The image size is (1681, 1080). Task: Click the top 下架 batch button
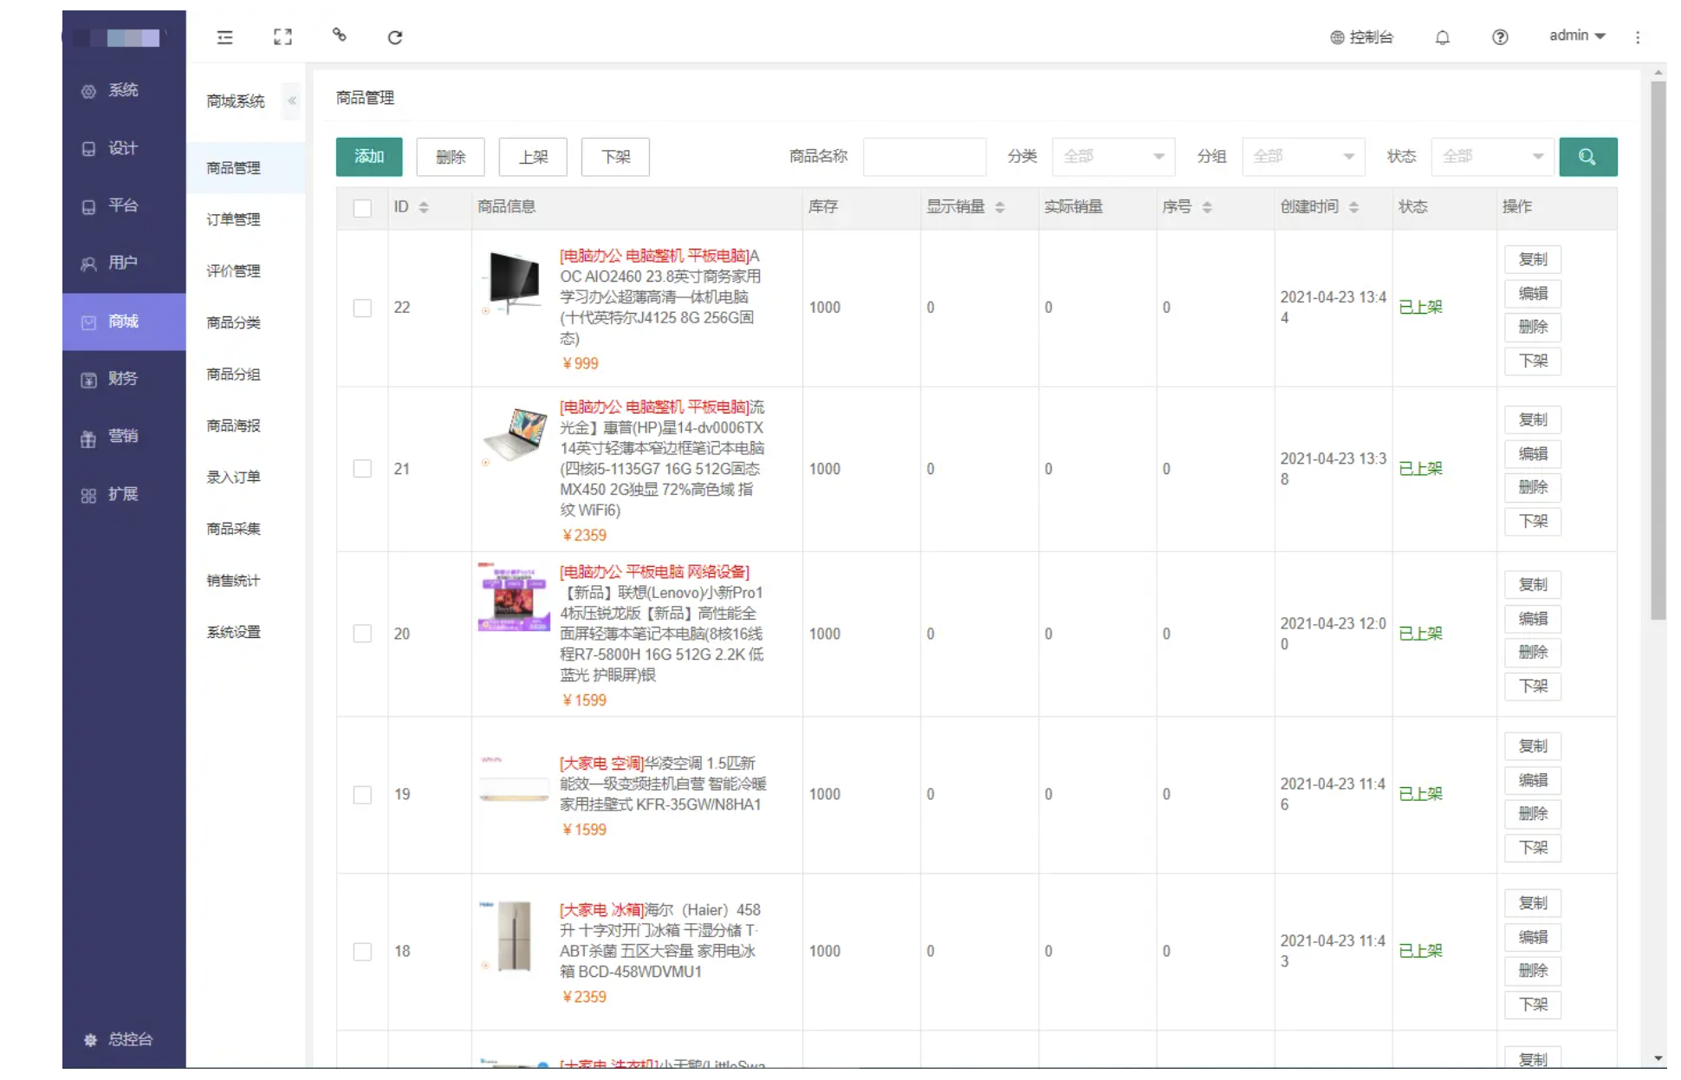615,157
